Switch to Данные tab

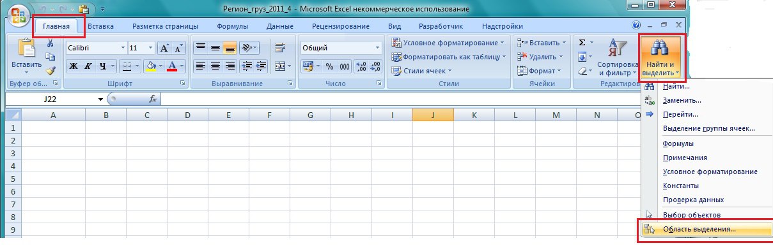[279, 26]
